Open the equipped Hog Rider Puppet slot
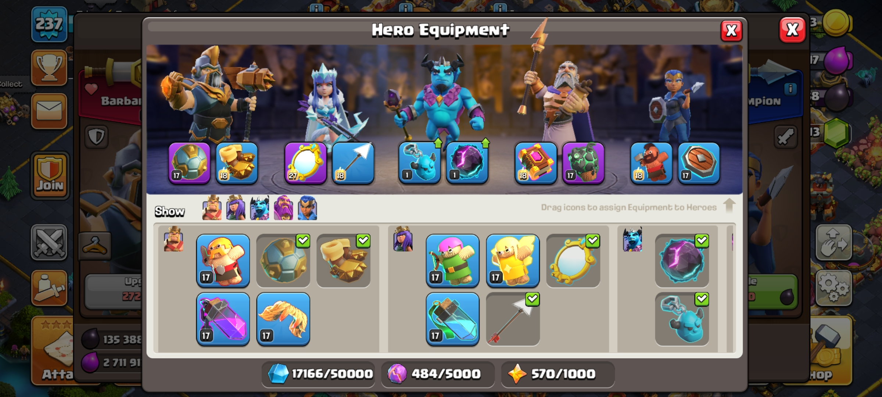 (x=651, y=163)
